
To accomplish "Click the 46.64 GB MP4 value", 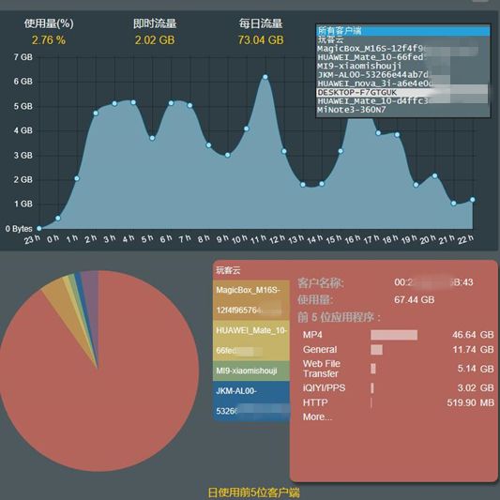I will 473,335.
